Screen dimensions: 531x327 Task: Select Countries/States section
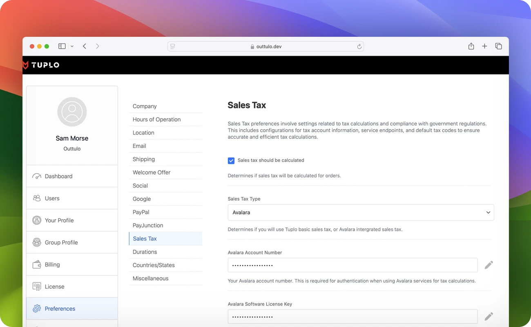click(165, 265)
